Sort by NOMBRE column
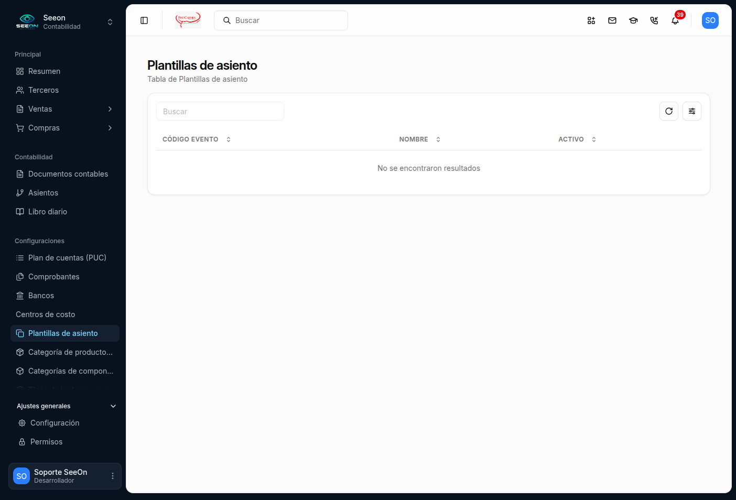 click(420, 139)
